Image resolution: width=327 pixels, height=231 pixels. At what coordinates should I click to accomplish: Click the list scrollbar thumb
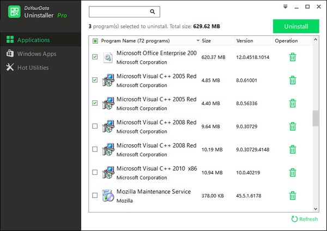point(316,118)
